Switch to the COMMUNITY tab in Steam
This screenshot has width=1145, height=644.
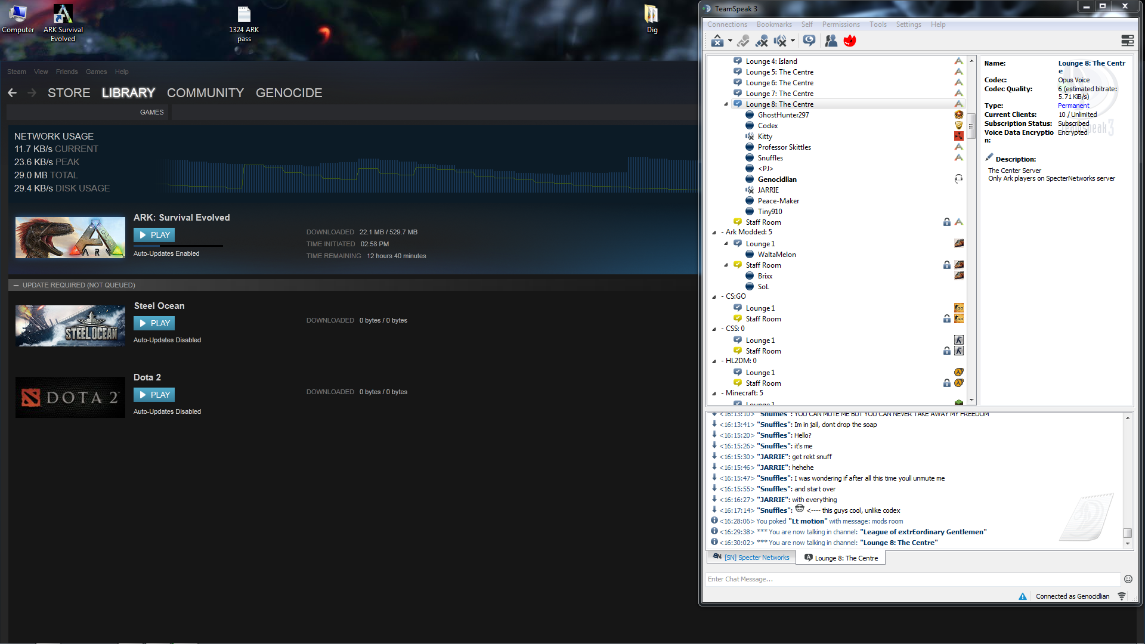point(205,93)
